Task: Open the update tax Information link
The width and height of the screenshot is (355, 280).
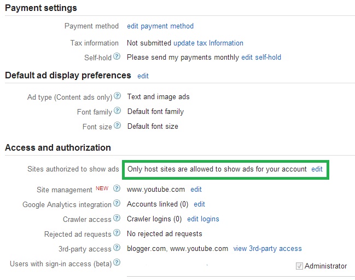Action: pos(208,43)
